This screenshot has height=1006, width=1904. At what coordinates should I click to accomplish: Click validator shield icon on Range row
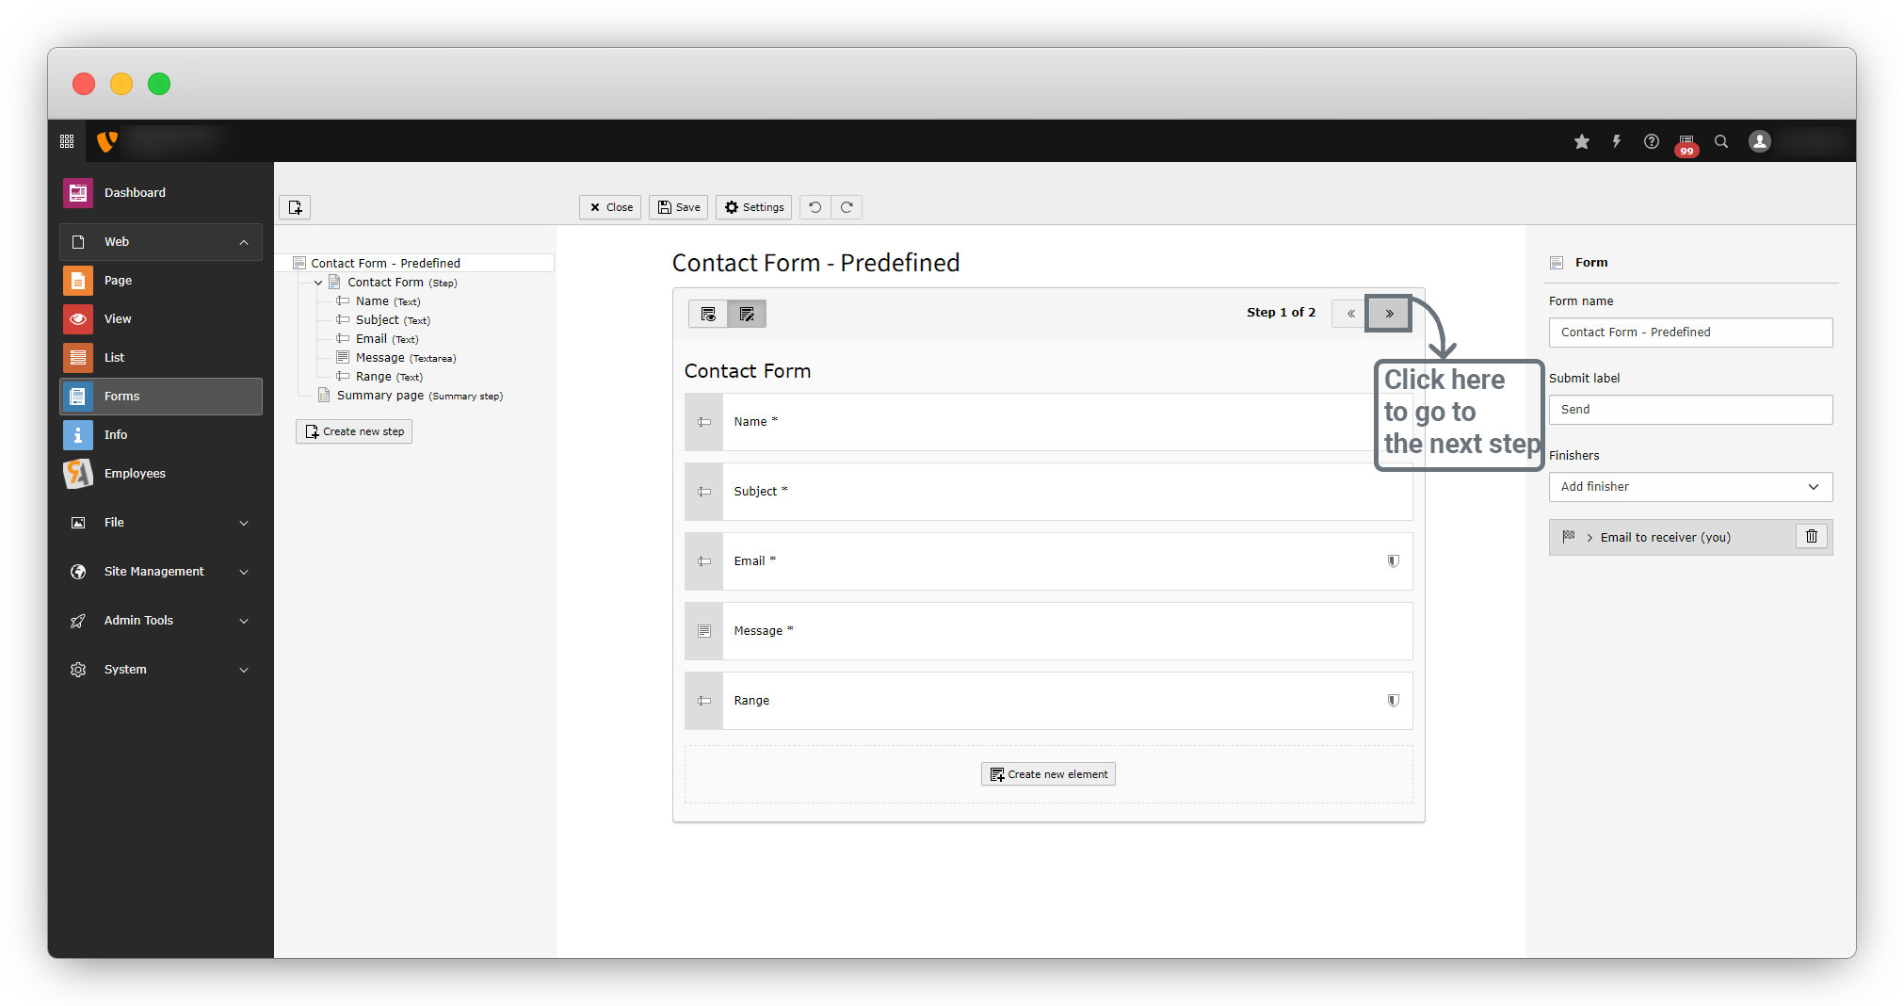click(x=1394, y=701)
